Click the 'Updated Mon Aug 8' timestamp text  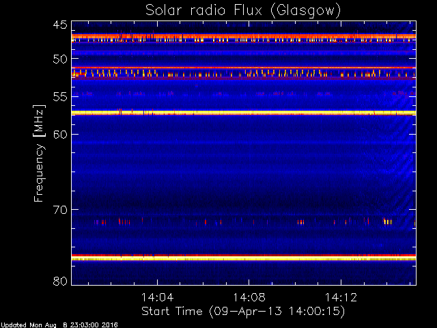[x=59, y=325]
